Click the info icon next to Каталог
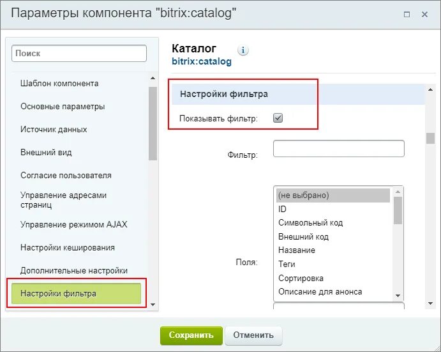Viewport: 441px width, 352px height. 243,50
